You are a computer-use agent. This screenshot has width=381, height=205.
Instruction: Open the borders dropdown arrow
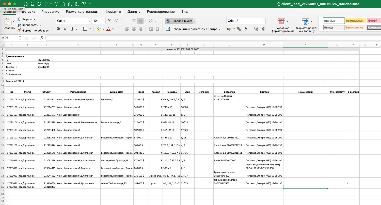pyautogui.click(x=90, y=29)
